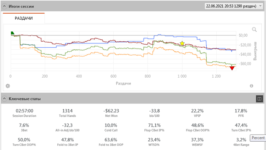Click the Total Hands 1314 stat
Viewport: 266px width, 150px height.
(x=67, y=113)
